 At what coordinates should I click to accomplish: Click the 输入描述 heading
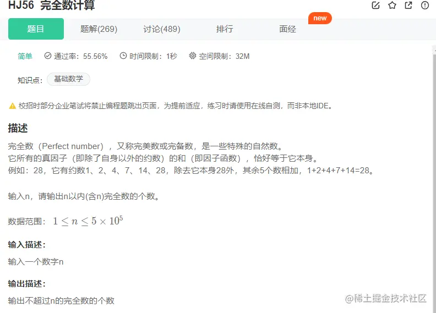(26, 245)
